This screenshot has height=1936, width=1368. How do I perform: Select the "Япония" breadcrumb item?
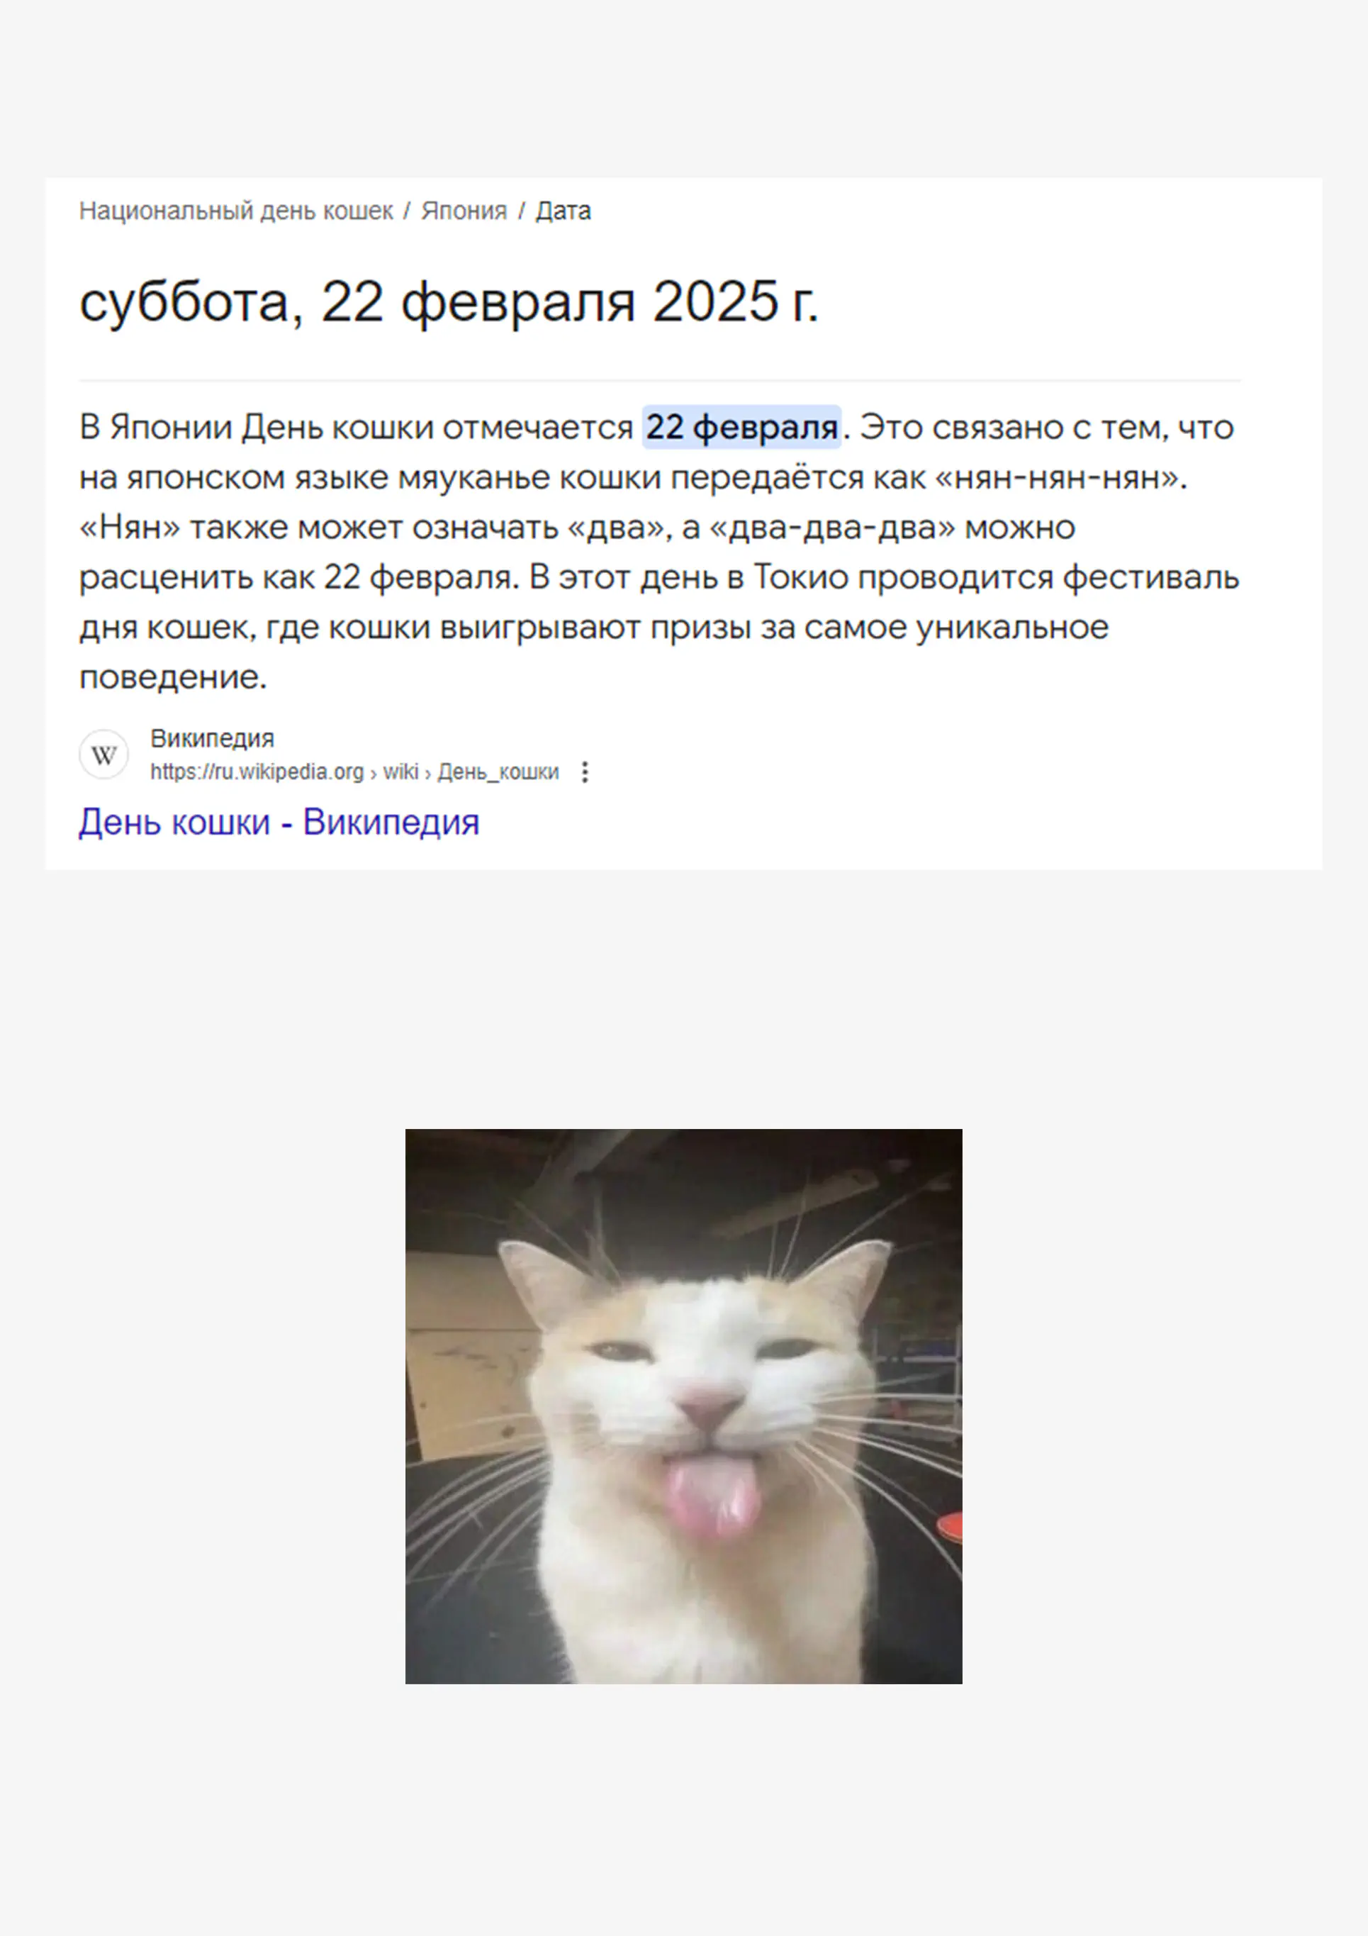coord(464,211)
